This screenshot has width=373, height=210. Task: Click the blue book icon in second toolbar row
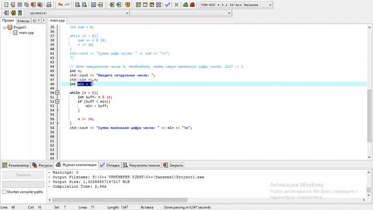tap(20, 13)
